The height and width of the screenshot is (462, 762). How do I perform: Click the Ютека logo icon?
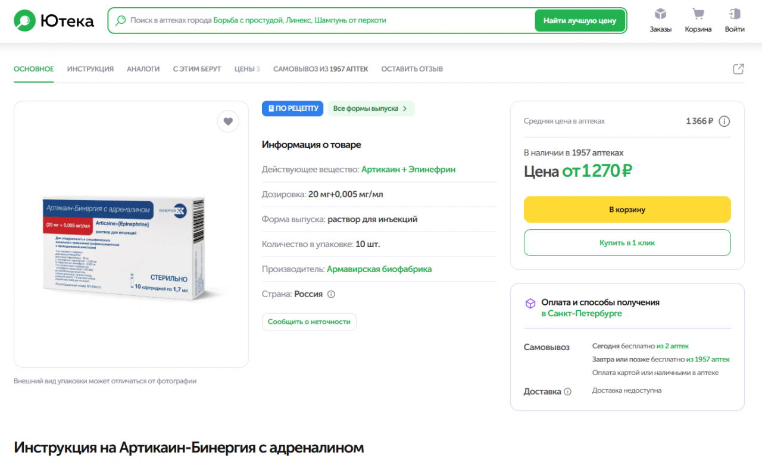25,21
